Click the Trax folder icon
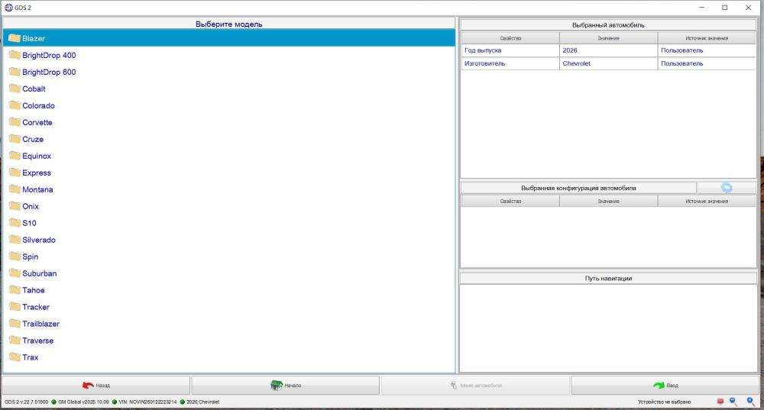Screen dimensions: 764x410 (15, 357)
